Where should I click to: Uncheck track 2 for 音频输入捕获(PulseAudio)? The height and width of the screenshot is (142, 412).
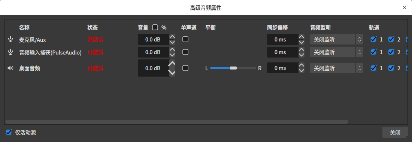[x=391, y=52]
